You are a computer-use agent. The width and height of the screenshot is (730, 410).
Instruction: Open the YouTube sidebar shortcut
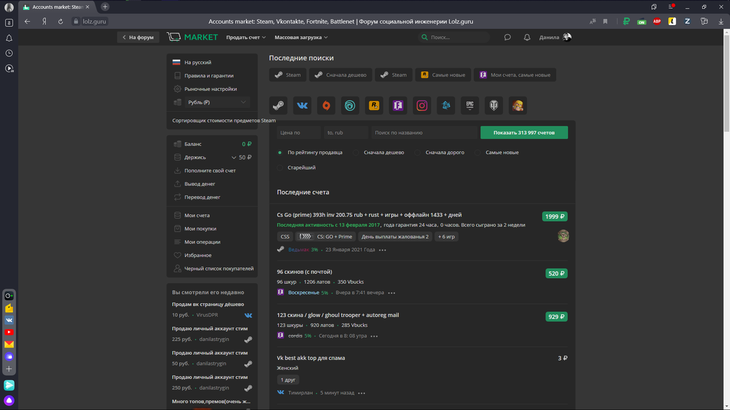tap(9, 332)
